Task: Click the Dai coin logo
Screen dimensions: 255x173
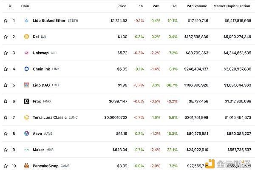Action: 26,37
